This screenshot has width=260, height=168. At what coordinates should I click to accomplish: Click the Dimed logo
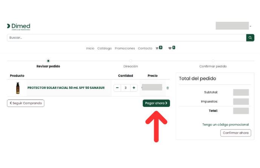19,26
